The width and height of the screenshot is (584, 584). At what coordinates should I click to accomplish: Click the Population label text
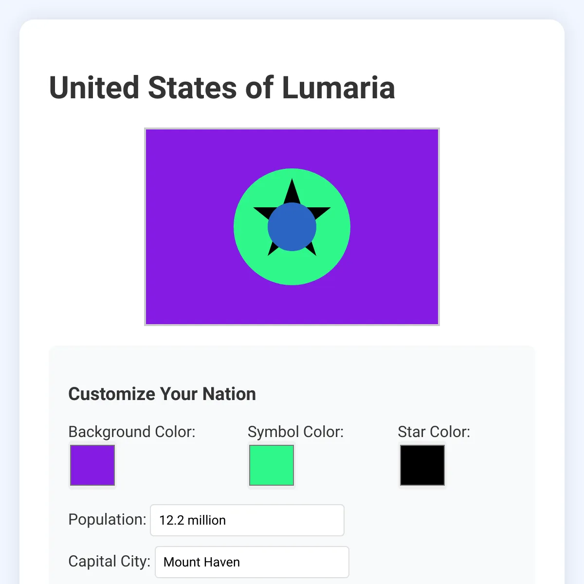tap(107, 520)
